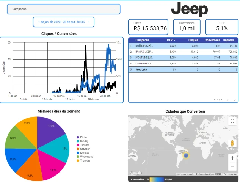The width and height of the screenshot is (240, 182).
Task: Select Thursday legend yellow swatch
Action: click(78, 160)
